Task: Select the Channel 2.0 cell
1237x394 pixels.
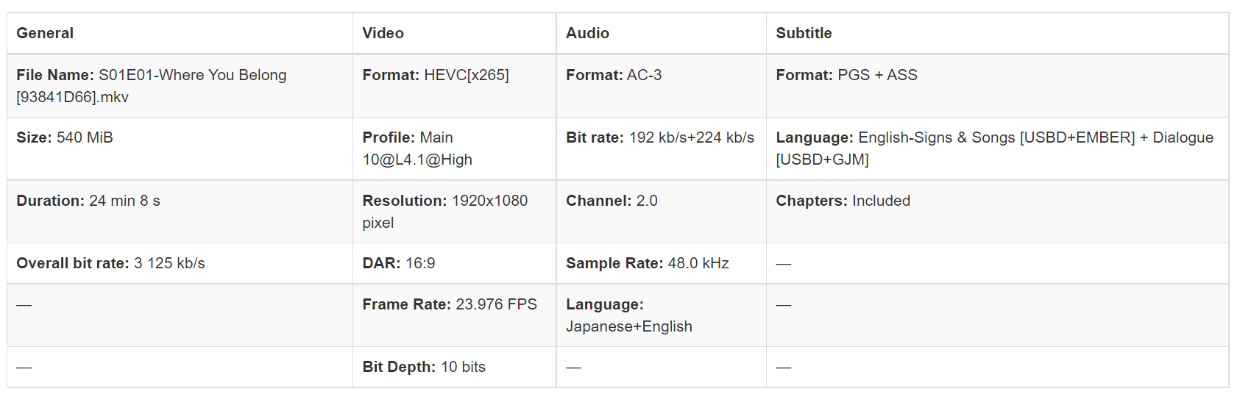Action: tap(661, 212)
